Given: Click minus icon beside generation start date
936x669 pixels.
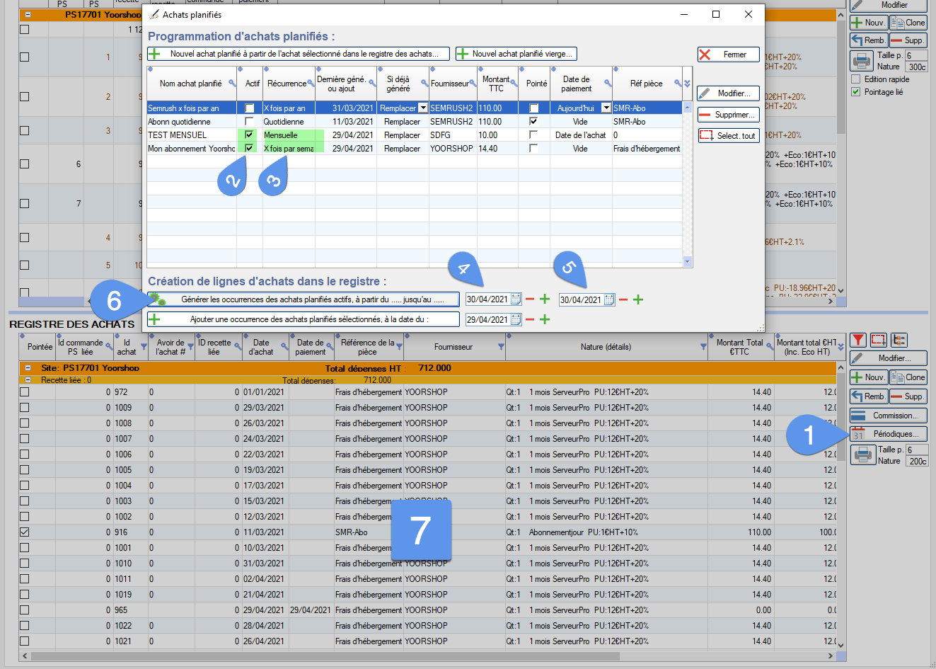Looking at the screenshot, I should coord(530,299).
